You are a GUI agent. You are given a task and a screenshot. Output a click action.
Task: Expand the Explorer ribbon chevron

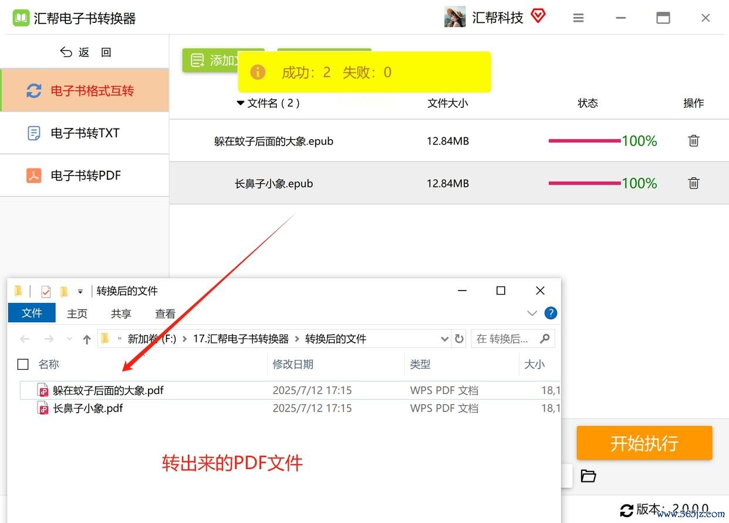coord(532,313)
